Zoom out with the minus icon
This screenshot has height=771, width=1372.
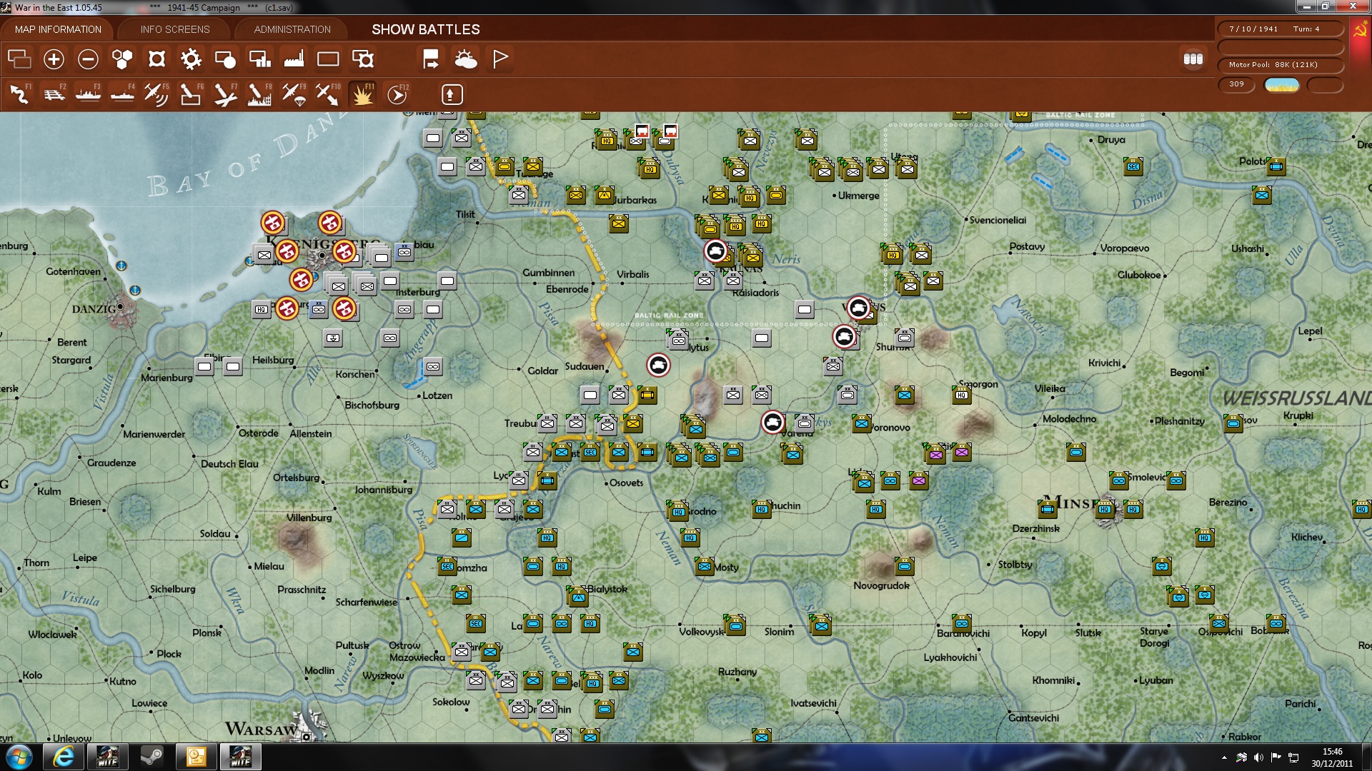88,59
